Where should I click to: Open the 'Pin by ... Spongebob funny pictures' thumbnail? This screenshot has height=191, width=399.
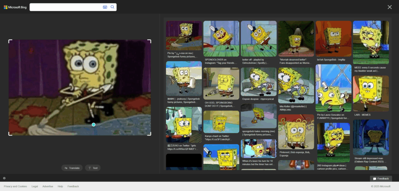[184, 35]
